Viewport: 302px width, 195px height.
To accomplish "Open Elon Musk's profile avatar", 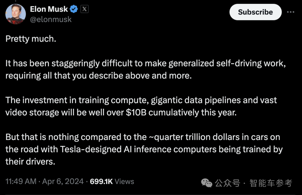I will point(16,14).
